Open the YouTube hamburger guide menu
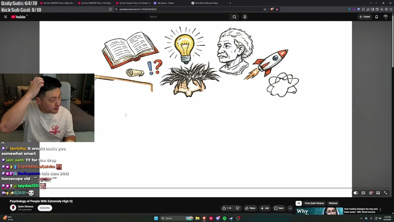Viewport: 394px width, 222px height. coord(6,17)
